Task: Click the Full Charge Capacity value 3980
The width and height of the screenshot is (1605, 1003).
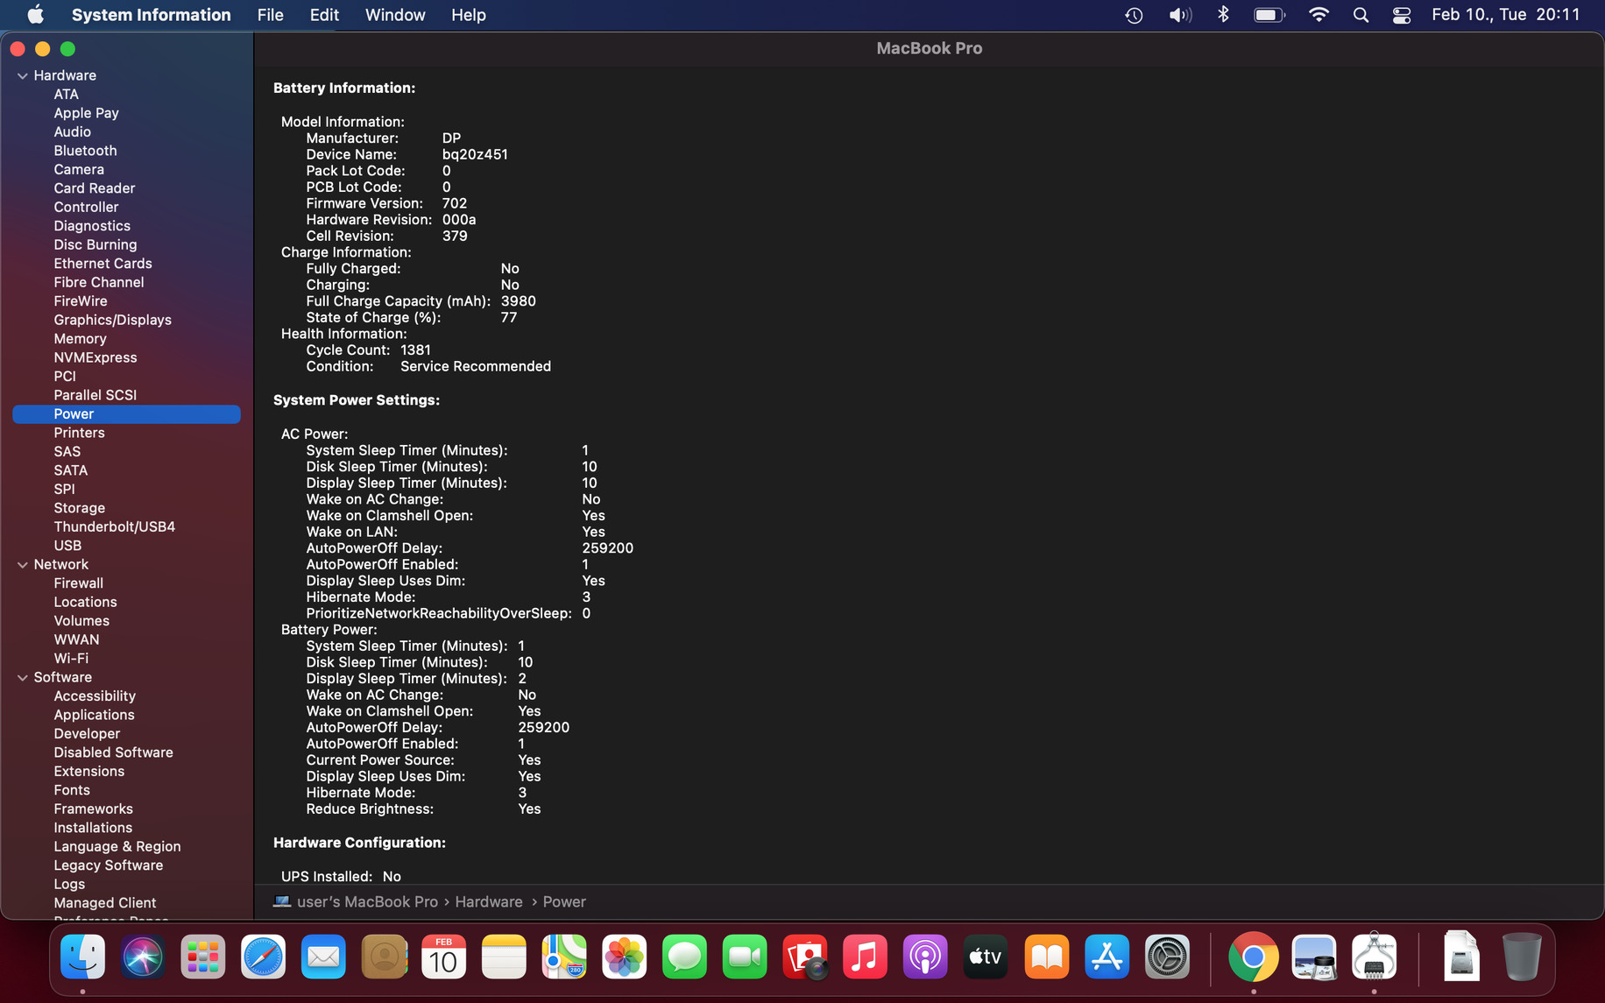Action: point(518,301)
